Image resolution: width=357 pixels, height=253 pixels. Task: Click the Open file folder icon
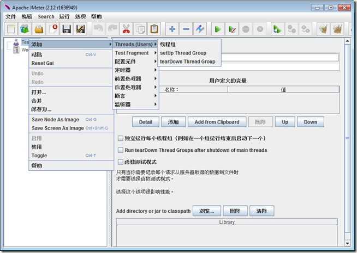tap(39, 29)
